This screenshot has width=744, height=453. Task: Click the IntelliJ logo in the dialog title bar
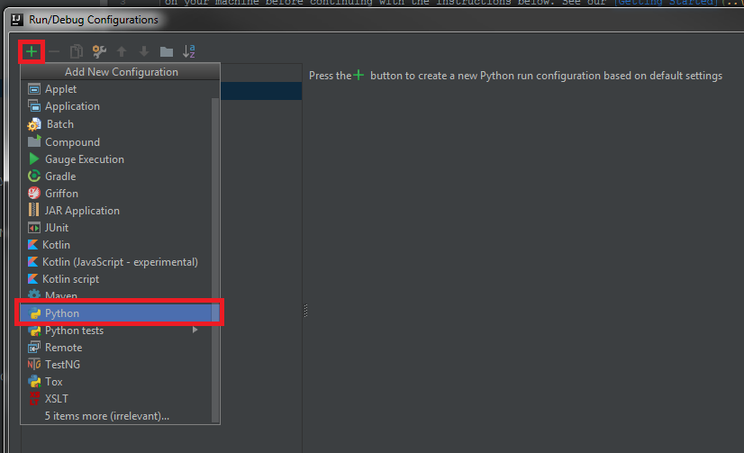[16, 20]
